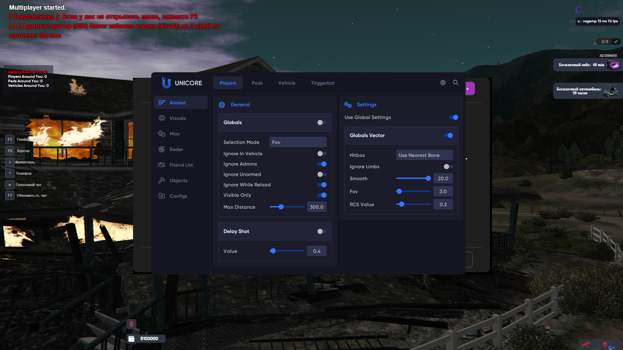623x350 pixels.
Task: Click the free case chest image
Action: point(613,65)
